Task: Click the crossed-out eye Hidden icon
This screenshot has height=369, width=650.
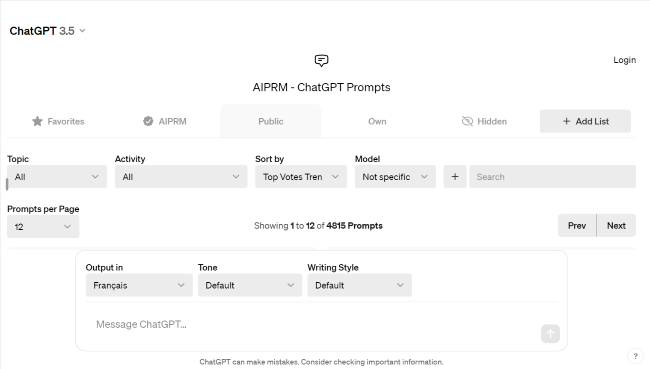Action: point(467,121)
